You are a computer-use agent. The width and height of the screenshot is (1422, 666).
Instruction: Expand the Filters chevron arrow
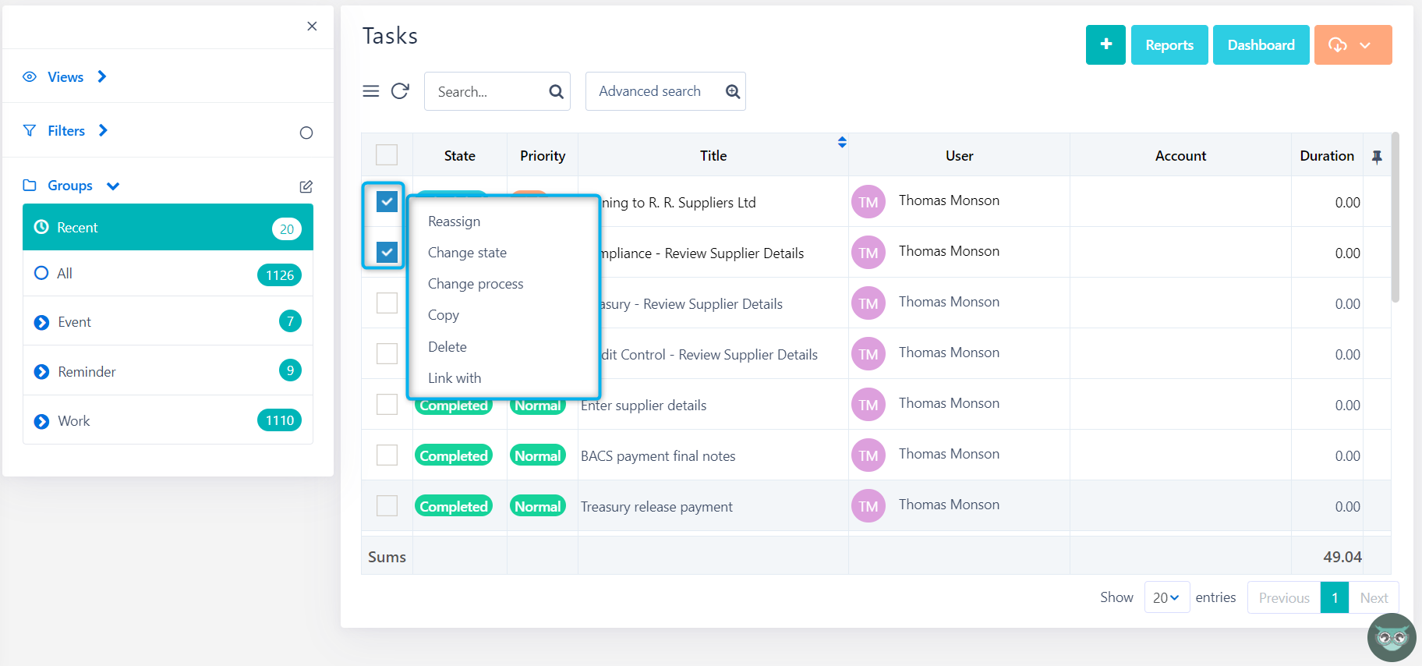[x=103, y=130]
